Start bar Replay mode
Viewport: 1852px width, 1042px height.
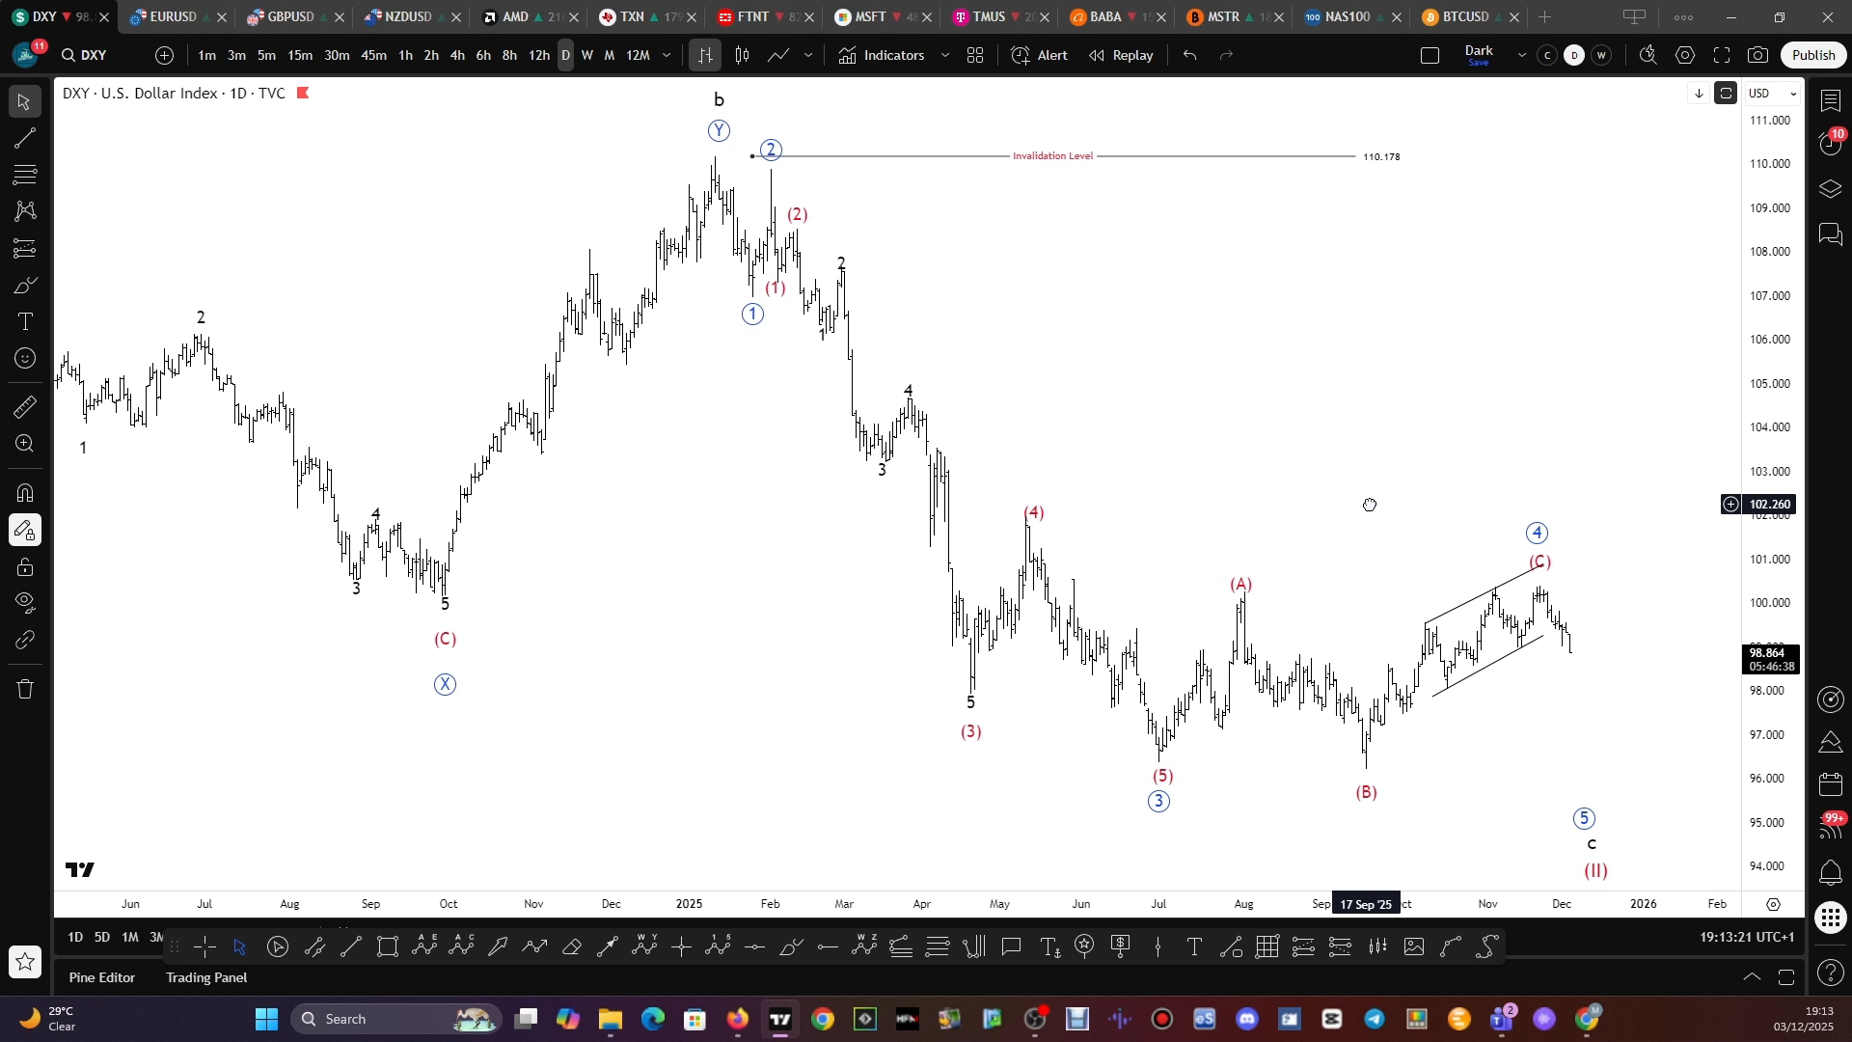[1119, 55]
